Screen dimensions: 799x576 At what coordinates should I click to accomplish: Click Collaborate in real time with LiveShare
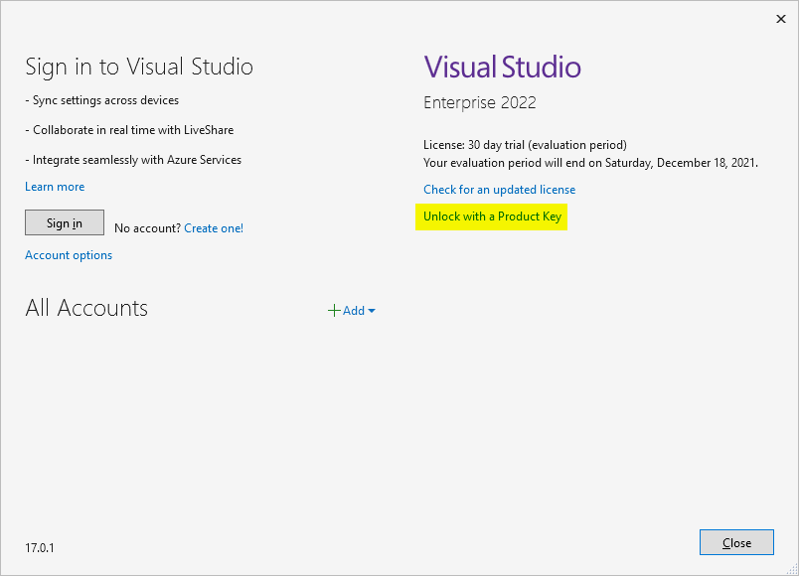coord(129,130)
